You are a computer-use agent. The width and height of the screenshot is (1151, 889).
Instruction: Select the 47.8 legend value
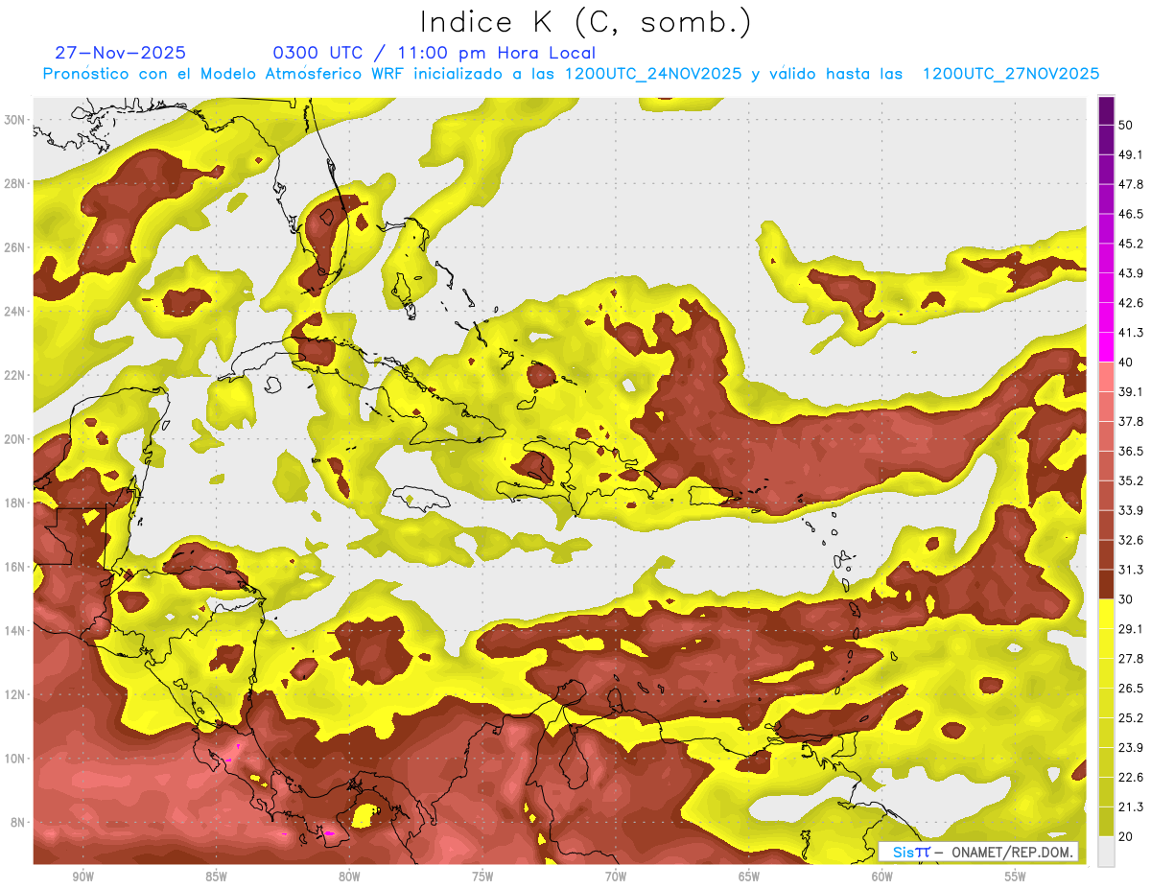point(1131,184)
